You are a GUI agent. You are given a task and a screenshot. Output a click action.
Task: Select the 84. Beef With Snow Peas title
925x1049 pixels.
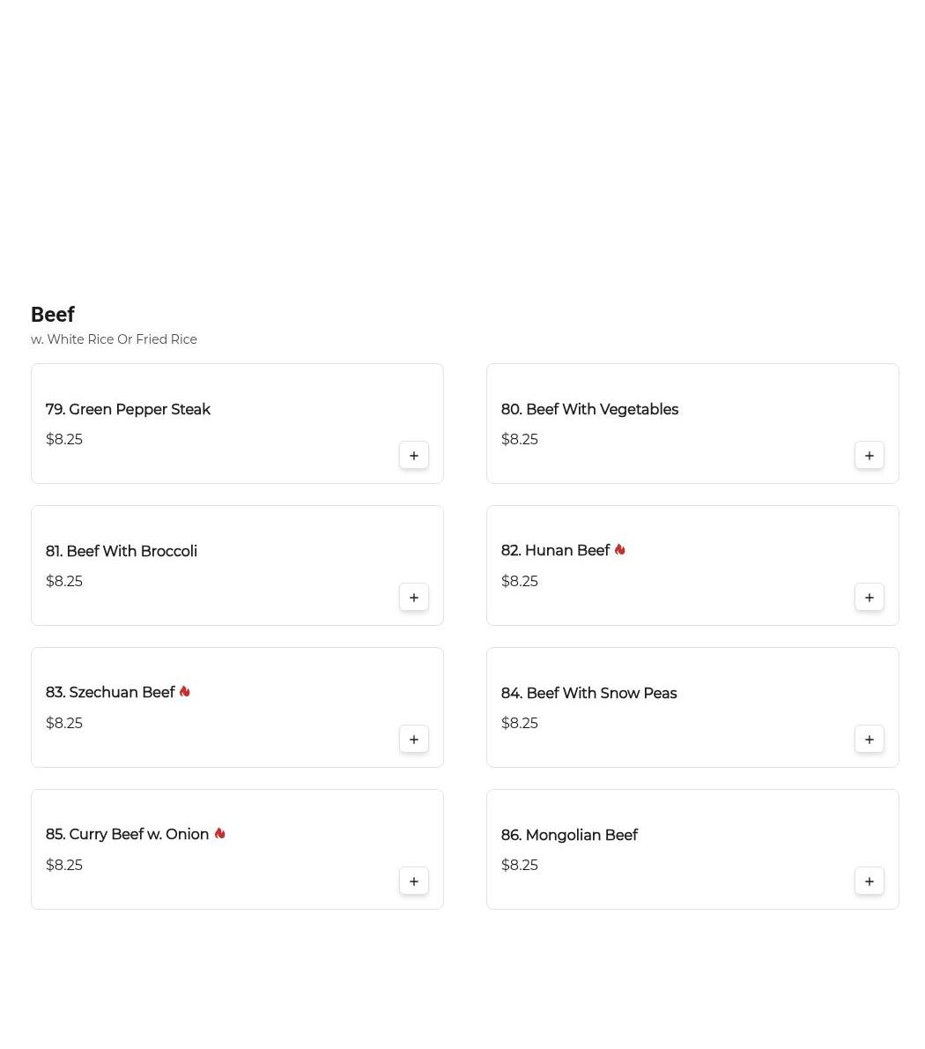(x=588, y=693)
